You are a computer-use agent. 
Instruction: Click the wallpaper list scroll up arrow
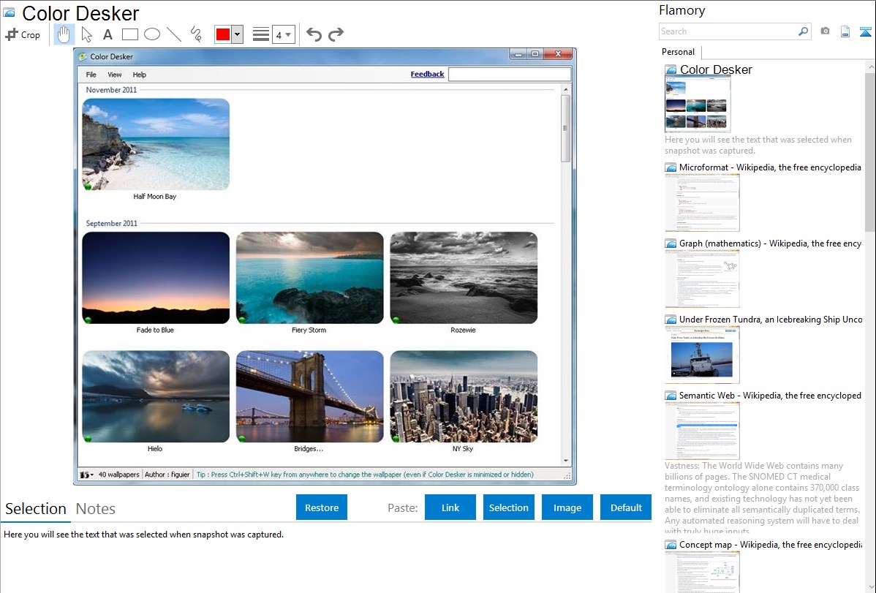pyautogui.click(x=566, y=89)
